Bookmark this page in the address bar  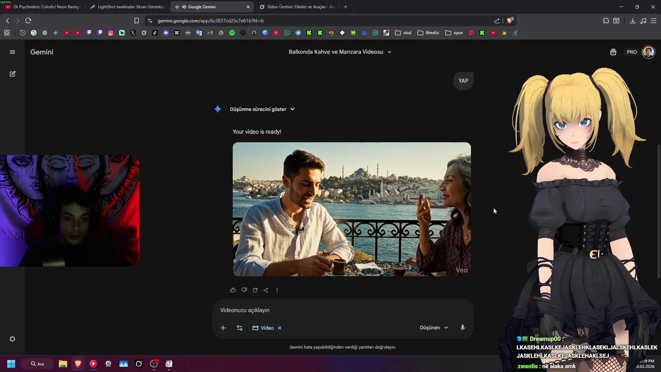click(136, 21)
